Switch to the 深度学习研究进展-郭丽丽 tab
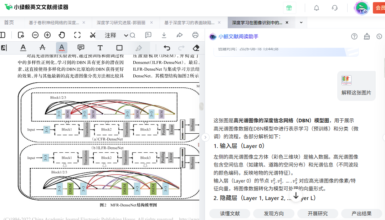Screen dimensions: 385x220 click(x=121, y=22)
